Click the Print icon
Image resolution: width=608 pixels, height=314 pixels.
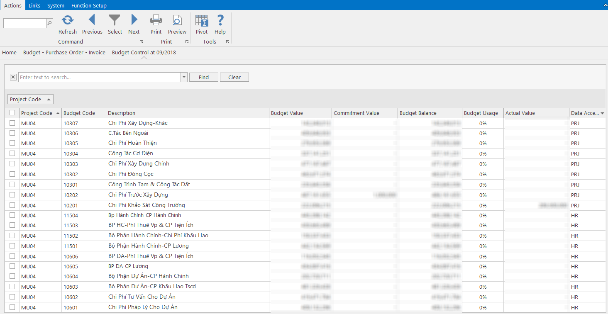coord(156,20)
